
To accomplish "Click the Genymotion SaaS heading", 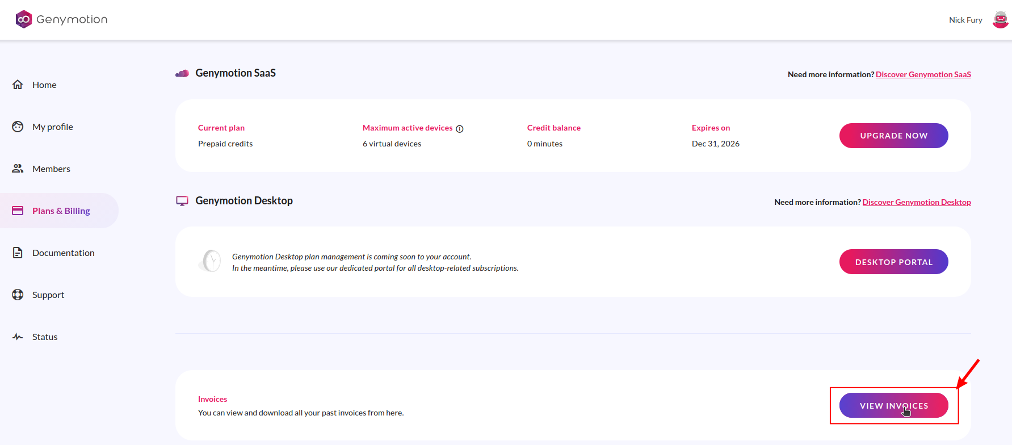I will pyautogui.click(x=236, y=73).
